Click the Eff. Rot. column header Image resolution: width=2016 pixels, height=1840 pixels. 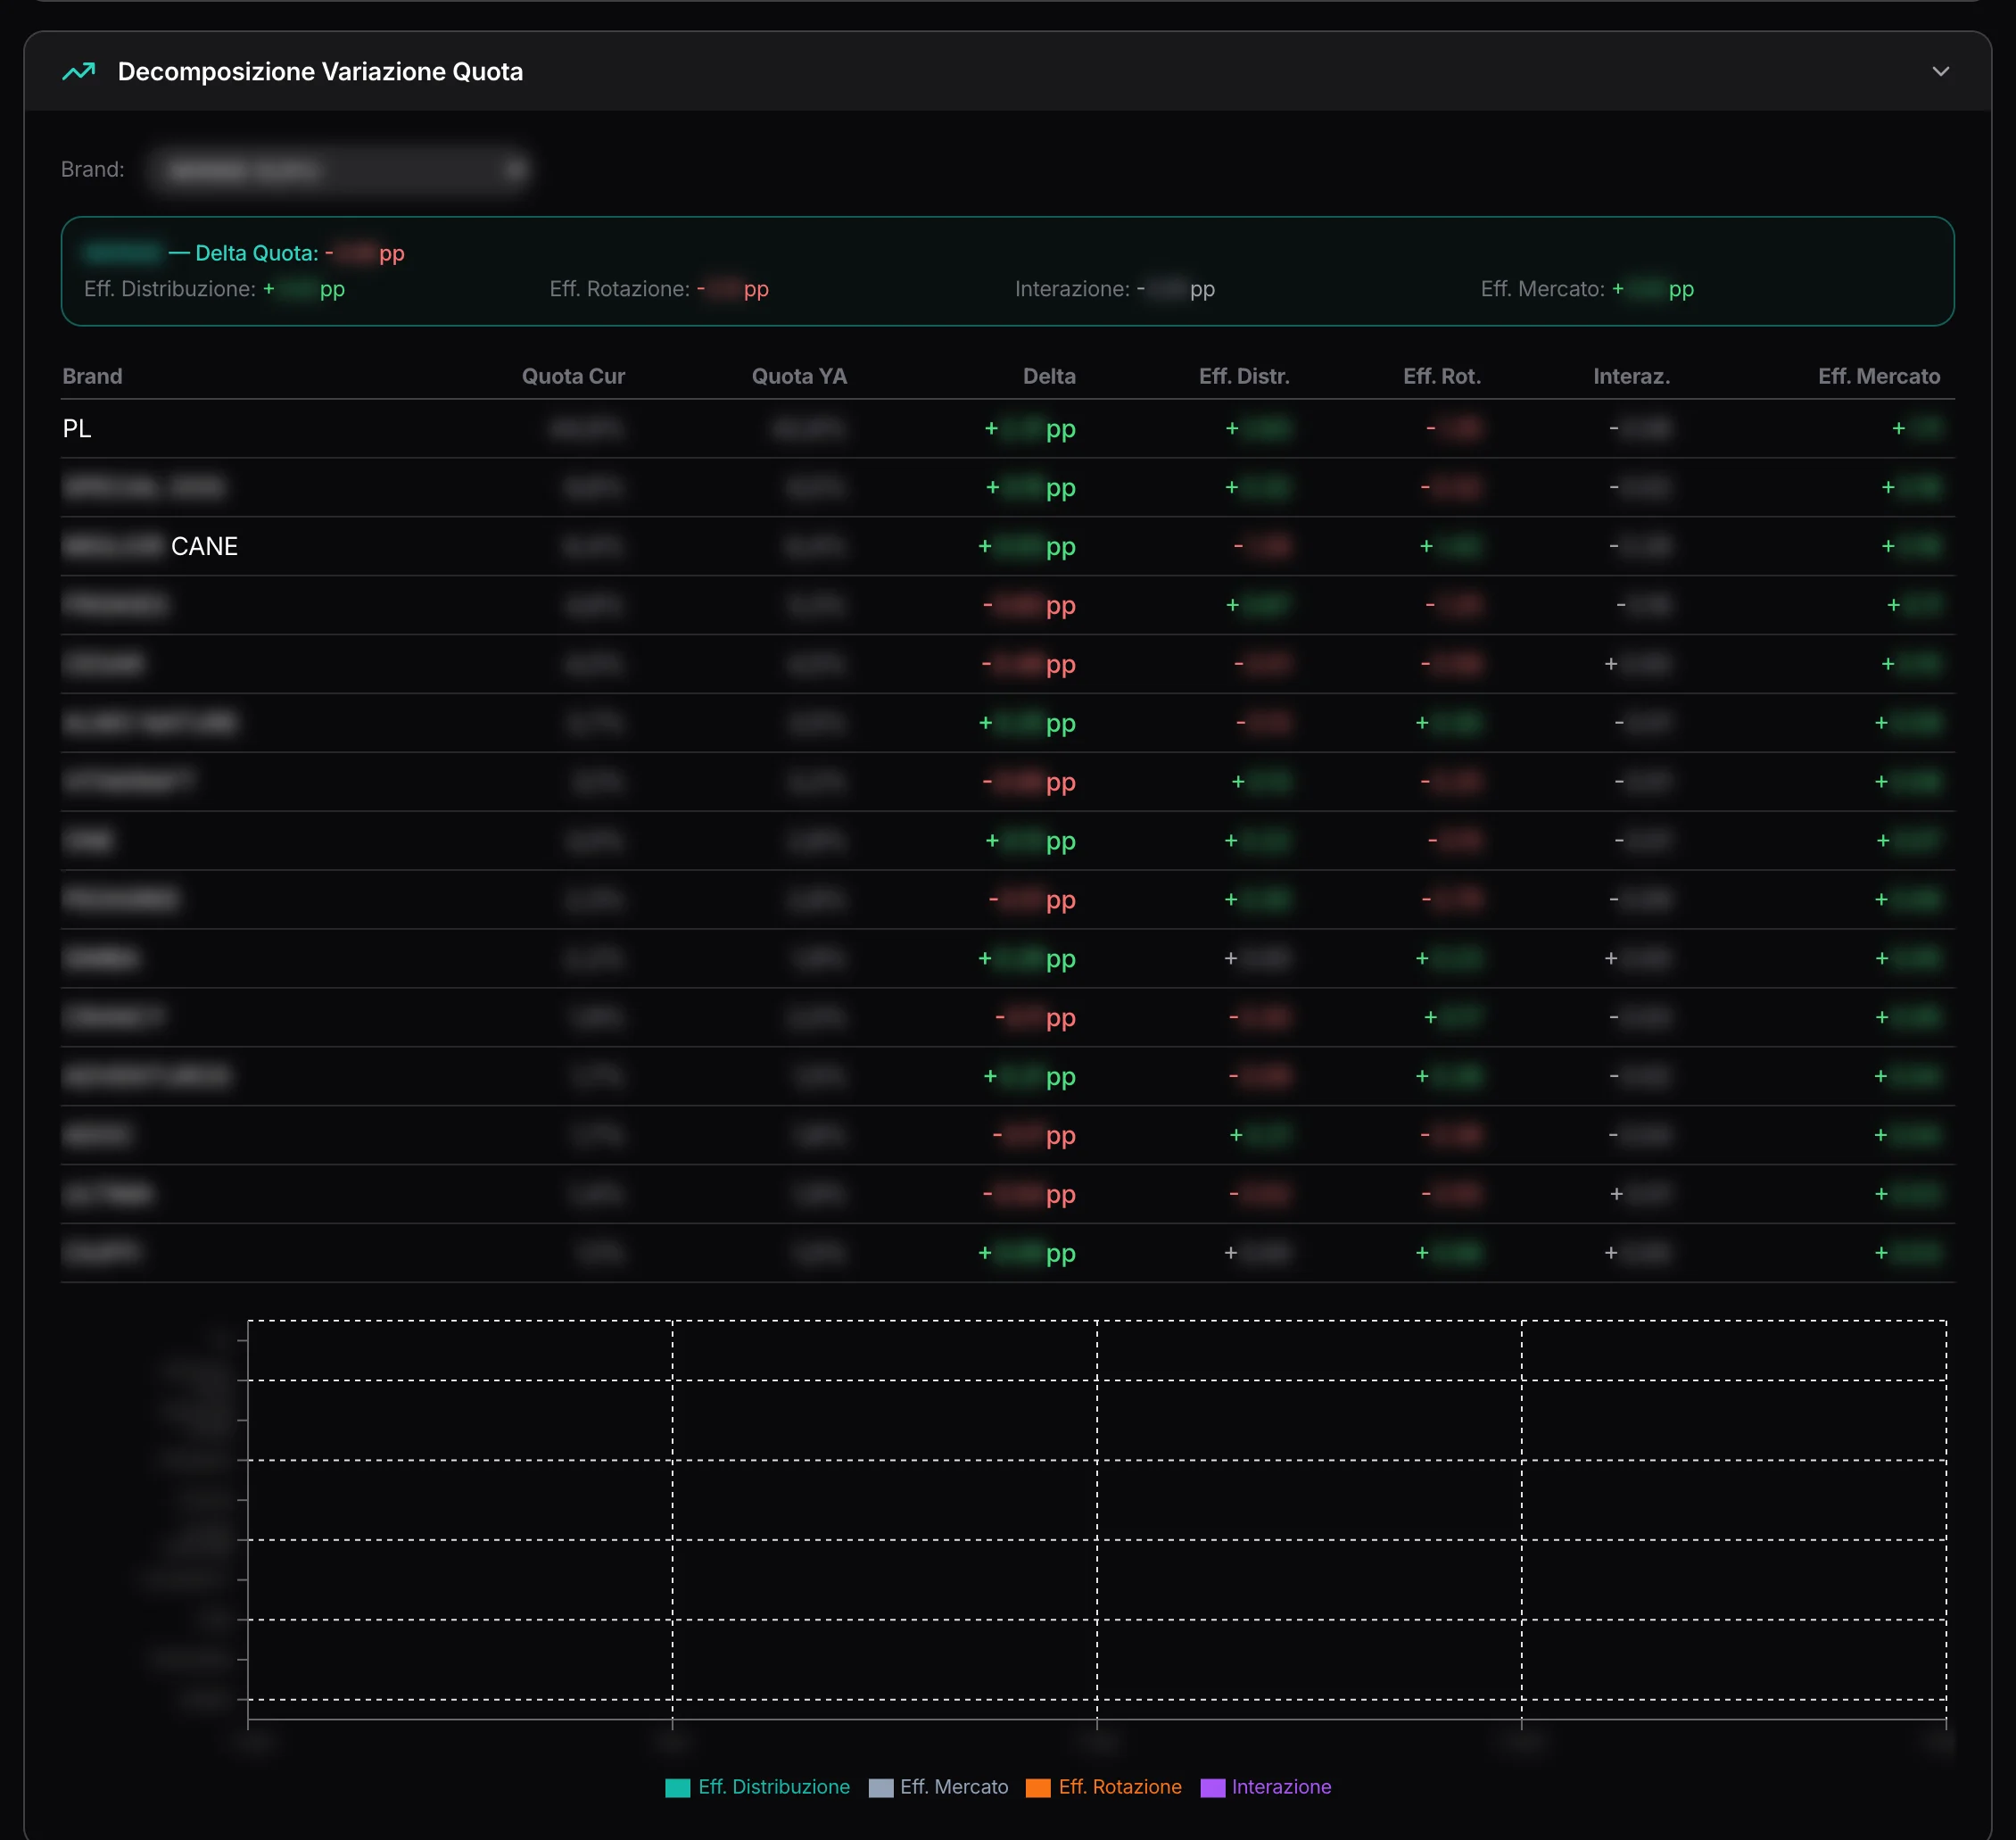pos(1441,377)
